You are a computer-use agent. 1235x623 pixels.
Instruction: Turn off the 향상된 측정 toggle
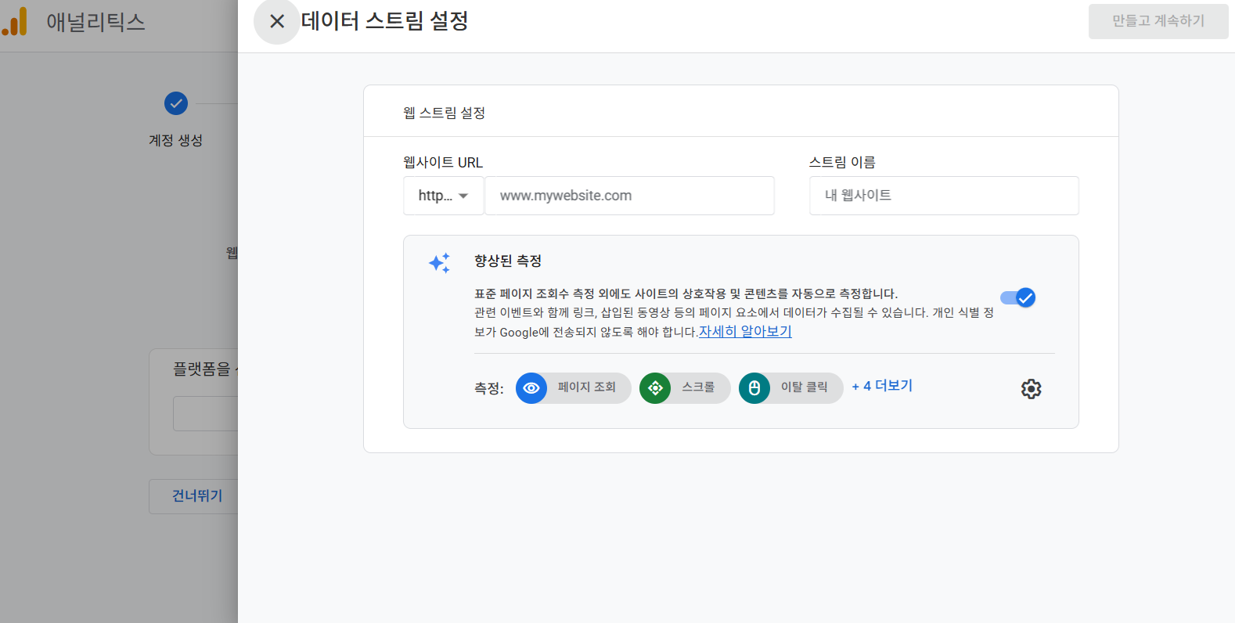click(x=1017, y=297)
